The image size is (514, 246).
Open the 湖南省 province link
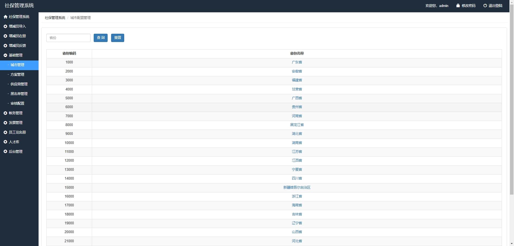297,143
